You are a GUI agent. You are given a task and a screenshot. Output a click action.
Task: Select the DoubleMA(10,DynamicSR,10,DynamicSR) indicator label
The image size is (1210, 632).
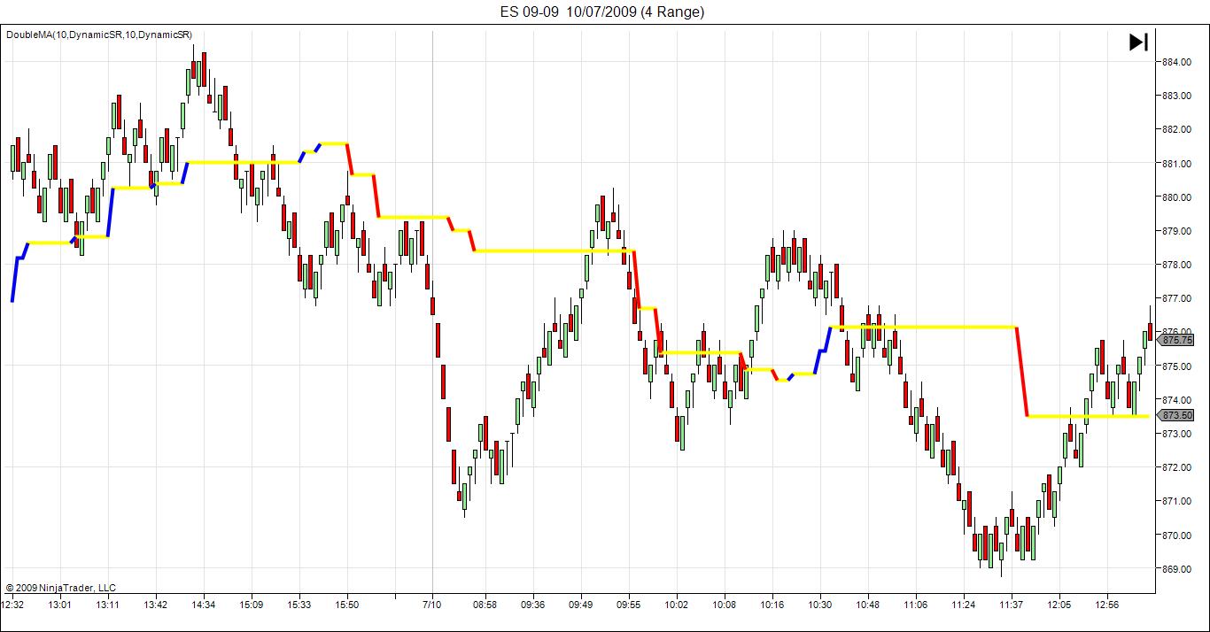coord(99,35)
